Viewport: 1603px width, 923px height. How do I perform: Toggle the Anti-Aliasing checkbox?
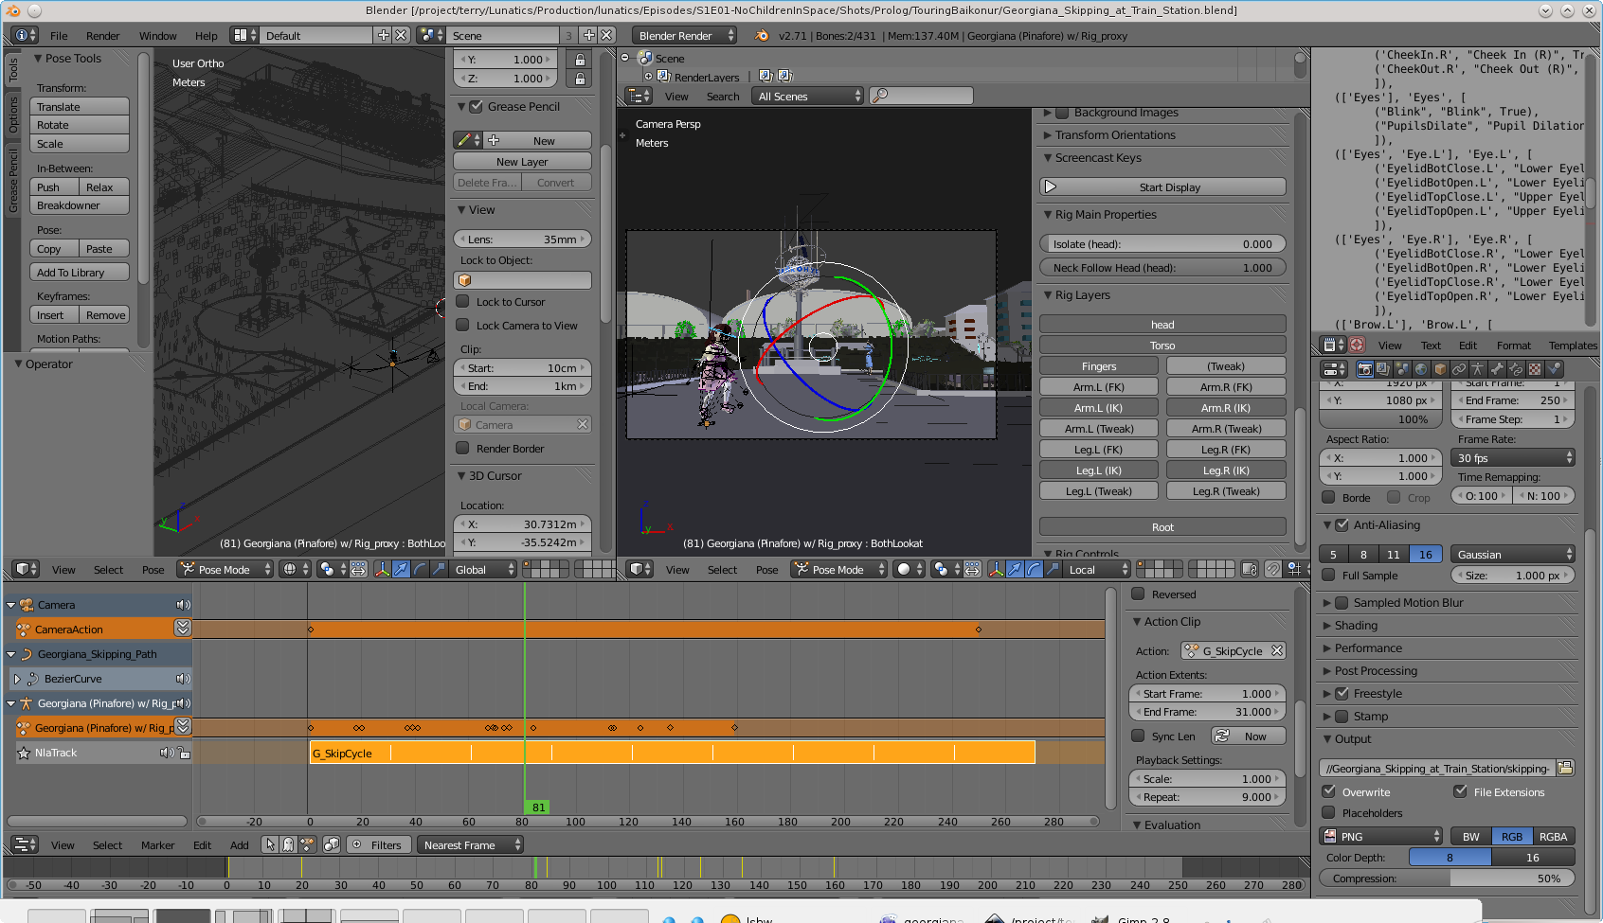point(1342,524)
